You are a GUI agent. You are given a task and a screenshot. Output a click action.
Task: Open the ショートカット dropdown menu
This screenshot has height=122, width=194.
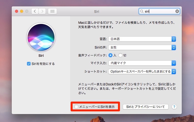142,71
